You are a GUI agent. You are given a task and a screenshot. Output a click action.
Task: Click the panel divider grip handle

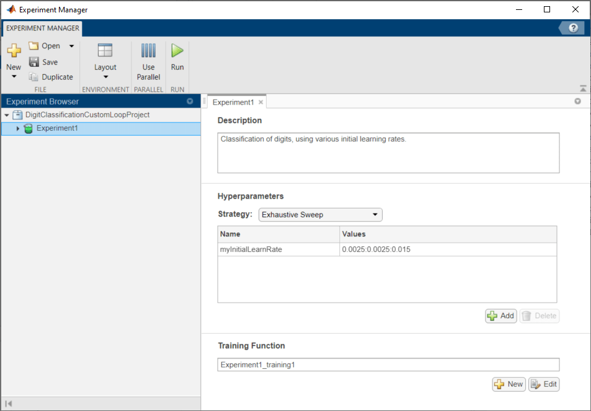204,101
